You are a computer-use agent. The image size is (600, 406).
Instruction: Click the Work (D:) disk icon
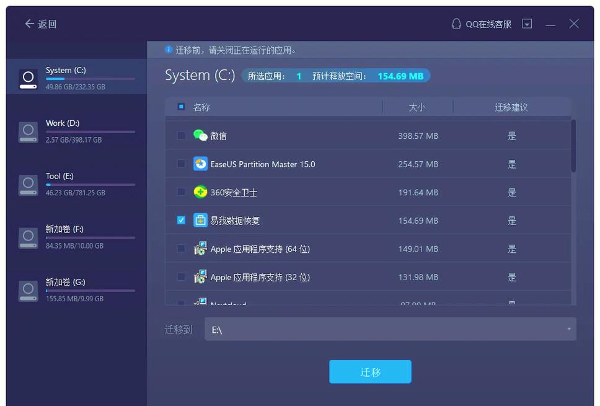[x=29, y=132]
